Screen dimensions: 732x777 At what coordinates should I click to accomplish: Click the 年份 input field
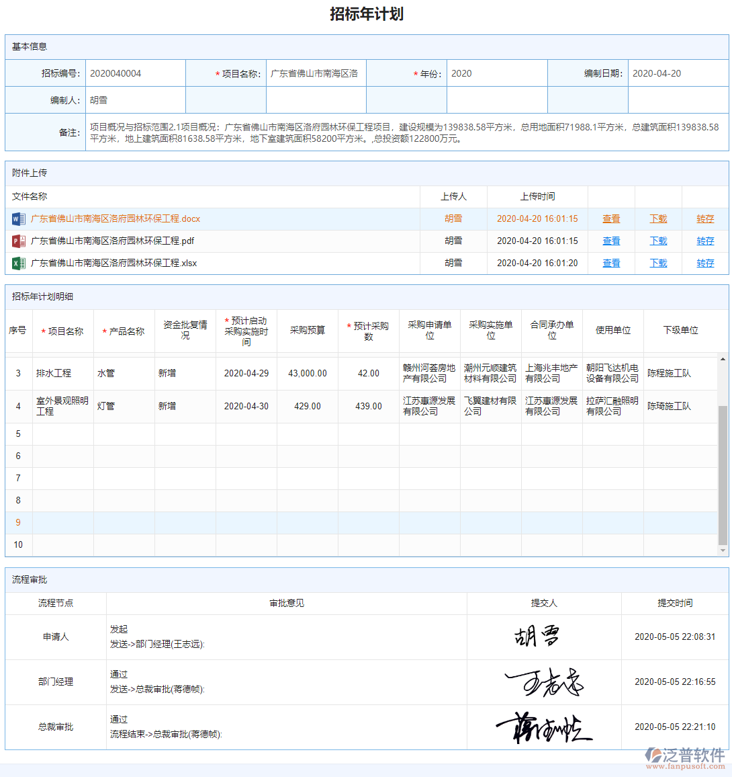pos(497,73)
